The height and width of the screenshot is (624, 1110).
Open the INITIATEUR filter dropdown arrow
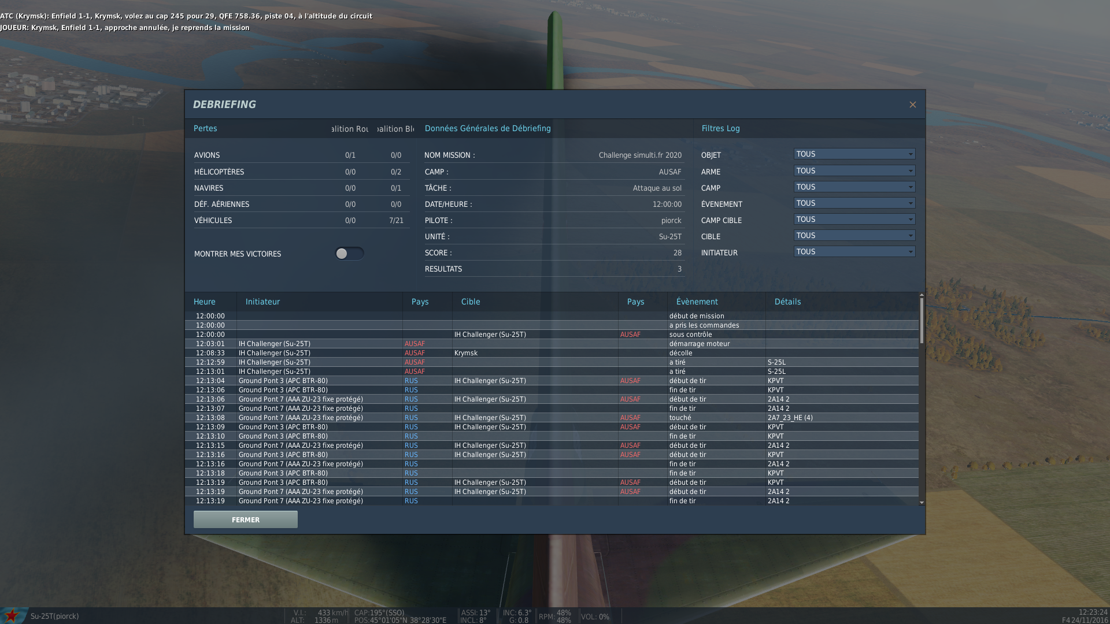pos(911,252)
